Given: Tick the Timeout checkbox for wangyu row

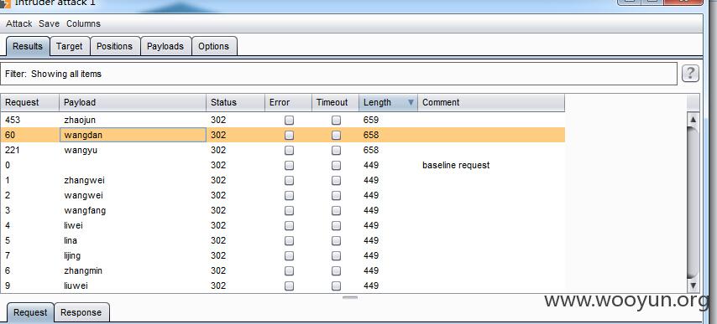Looking at the screenshot, I should point(336,151).
